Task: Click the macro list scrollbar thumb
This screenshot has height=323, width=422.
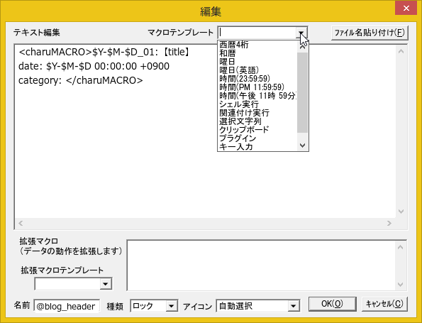Action: click(x=302, y=92)
